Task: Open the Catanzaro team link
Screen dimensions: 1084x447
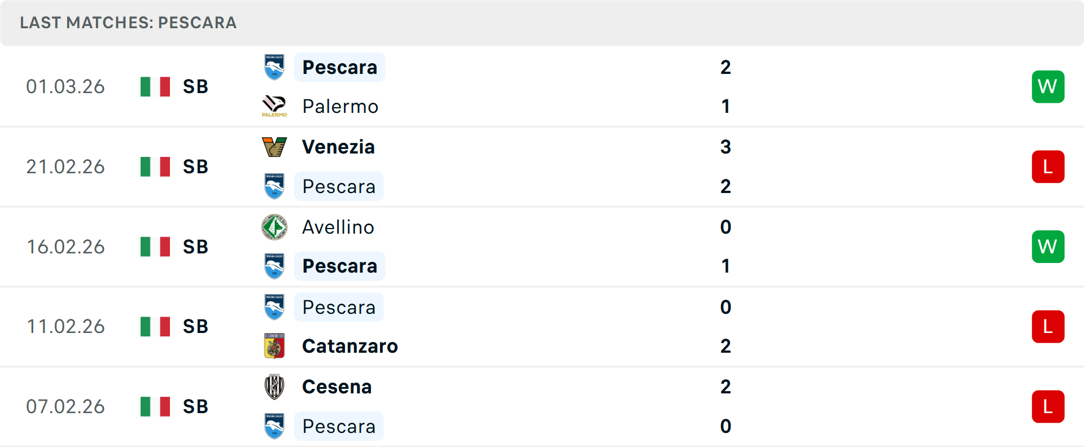Action: click(x=349, y=346)
